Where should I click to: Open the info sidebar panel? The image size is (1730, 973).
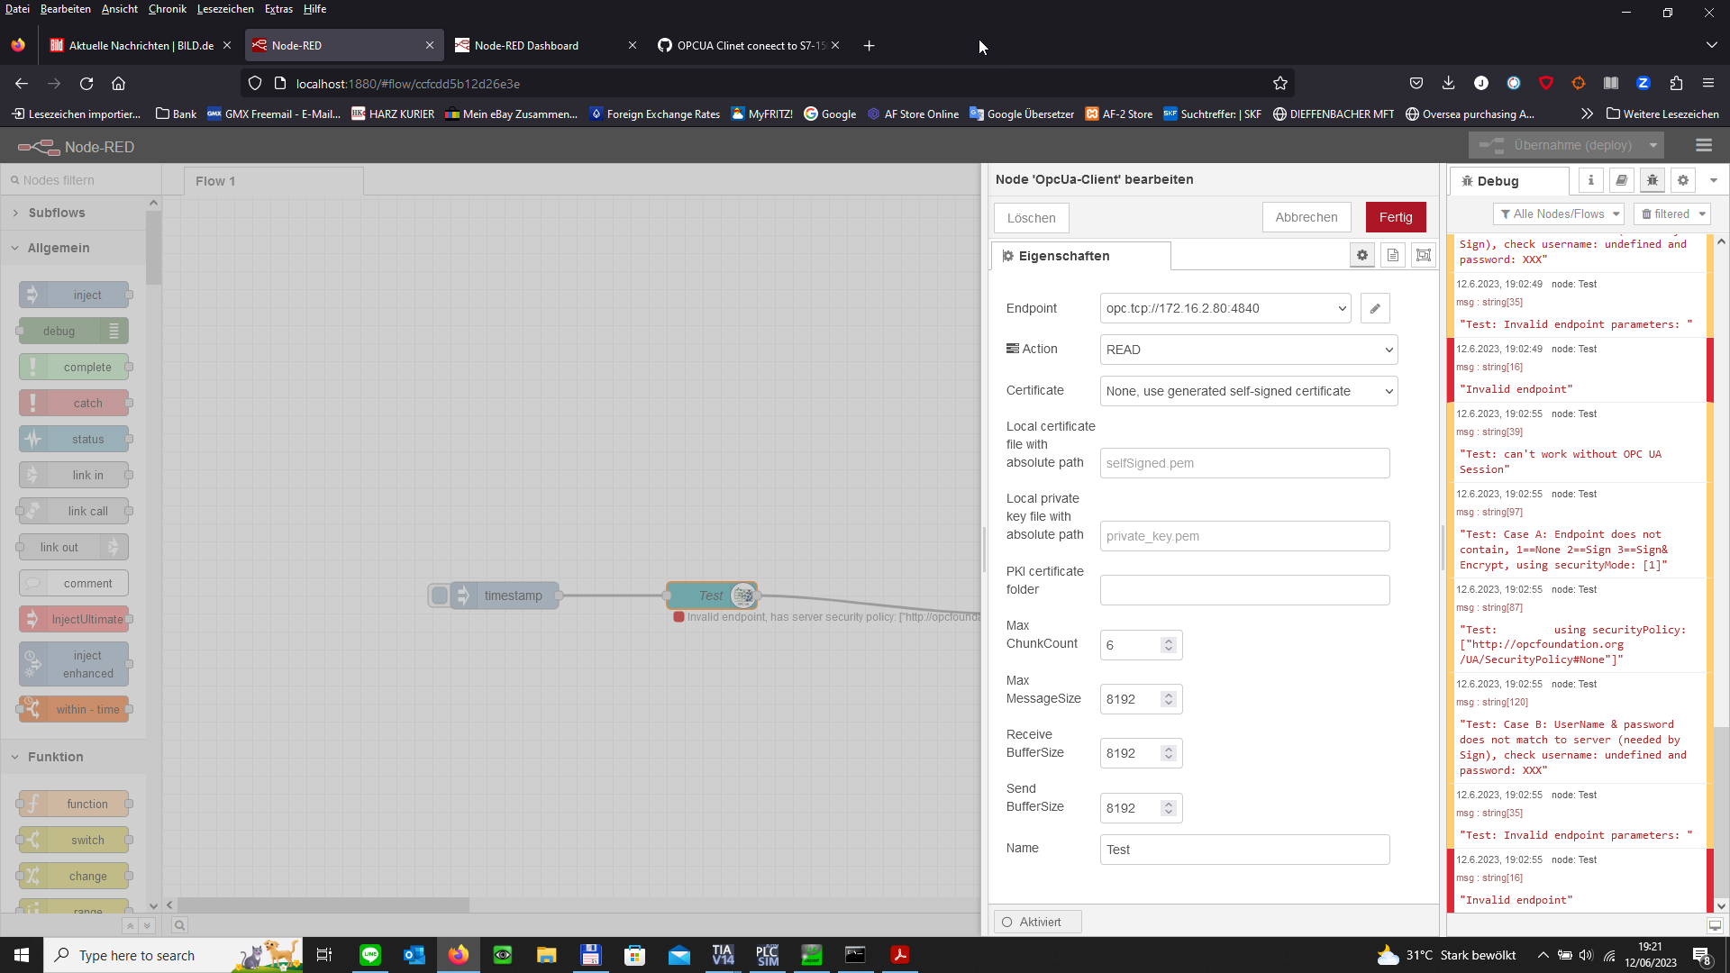[1590, 180]
